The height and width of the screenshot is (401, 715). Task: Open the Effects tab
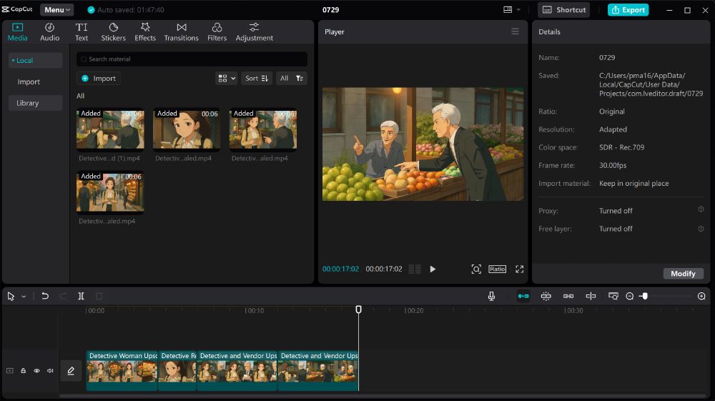point(145,32)
